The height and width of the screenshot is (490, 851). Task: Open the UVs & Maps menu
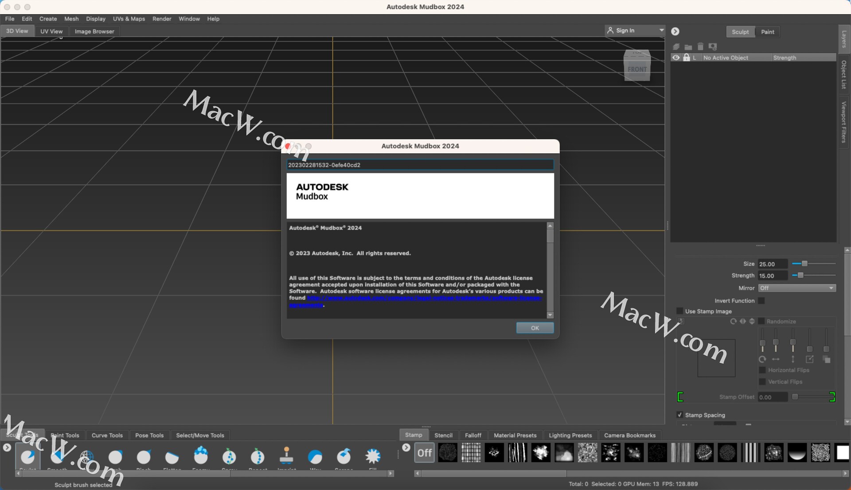(x=129, y=19)
